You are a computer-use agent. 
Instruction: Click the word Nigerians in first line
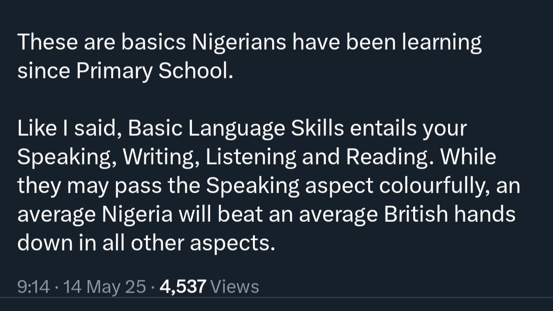(x=239, y=43)
